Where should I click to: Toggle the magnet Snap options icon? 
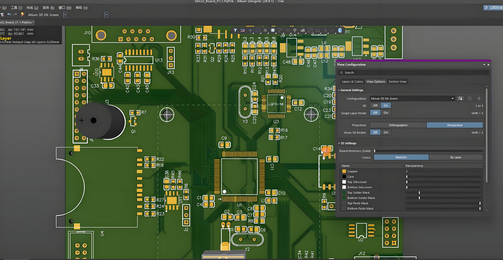[x=242, y=30]
